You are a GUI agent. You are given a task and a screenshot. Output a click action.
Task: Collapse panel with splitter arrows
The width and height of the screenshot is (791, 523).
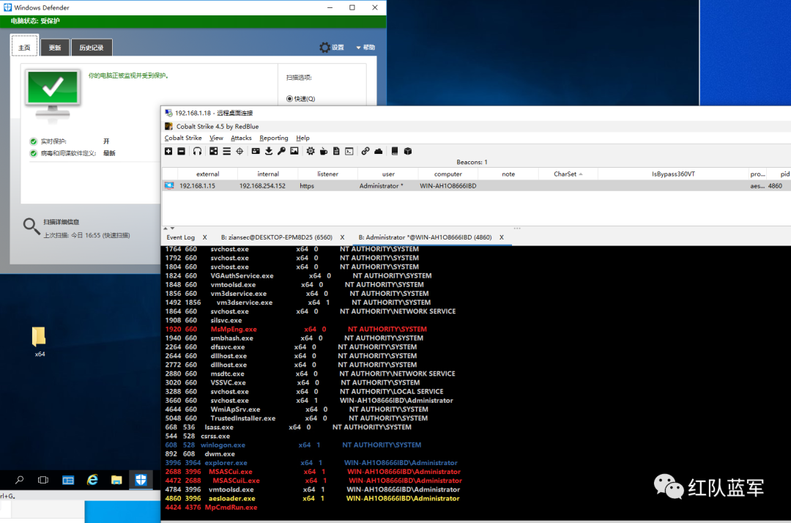pyautogui.click(x=168, y=229)
